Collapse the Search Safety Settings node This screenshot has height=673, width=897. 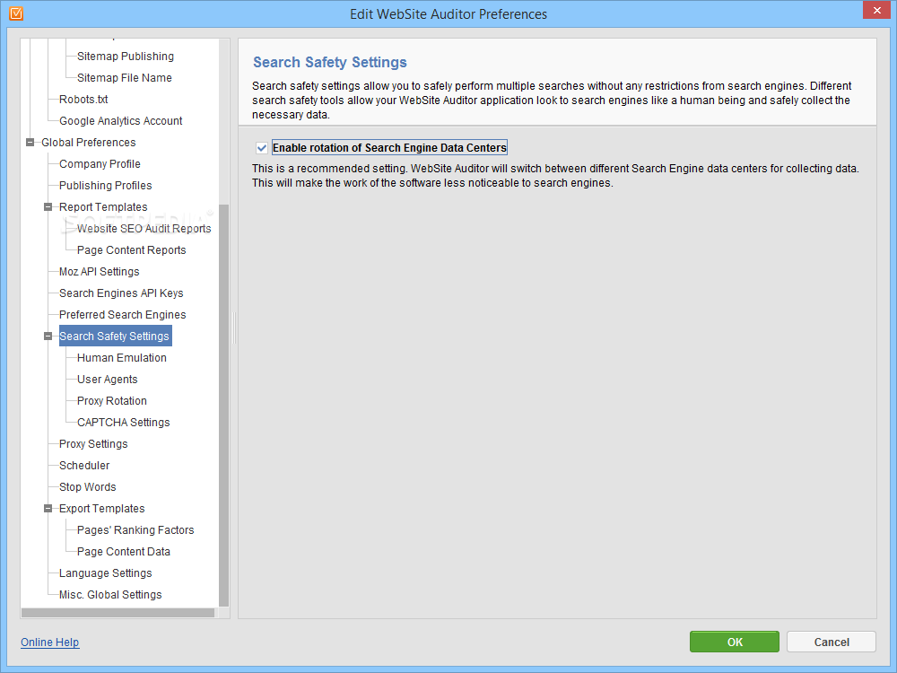pos(48,336)
